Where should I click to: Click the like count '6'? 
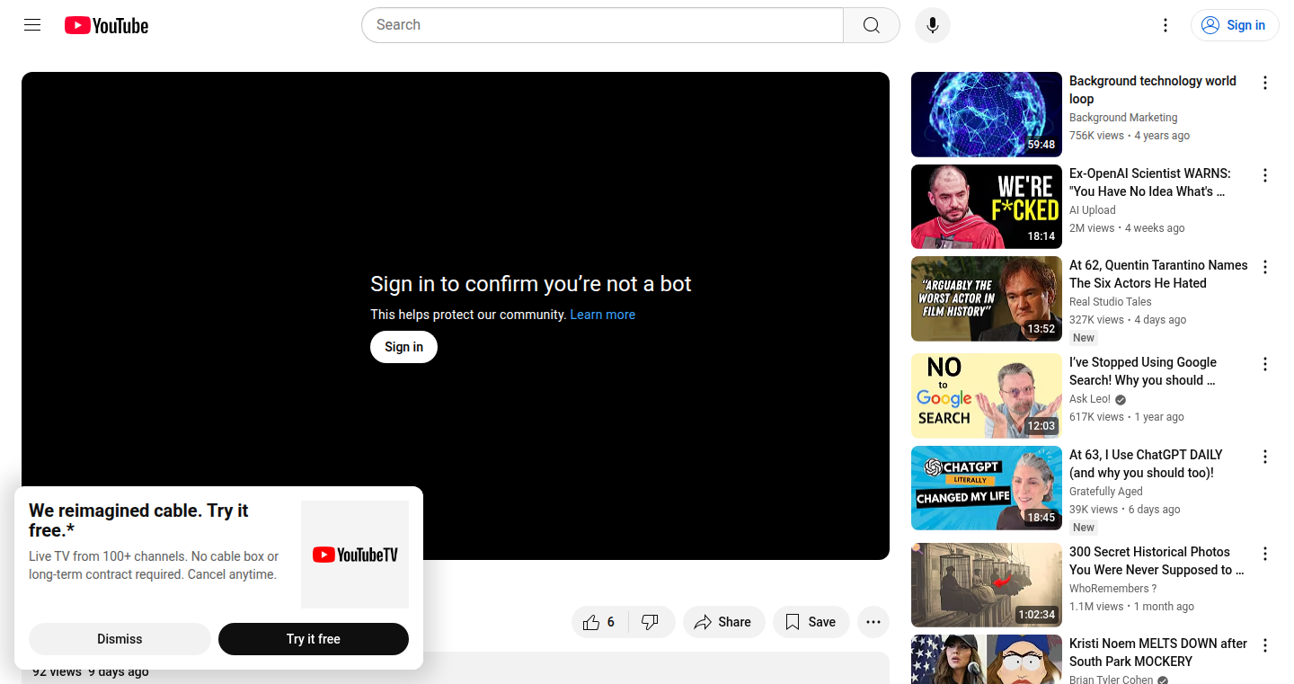coord(611,622)
